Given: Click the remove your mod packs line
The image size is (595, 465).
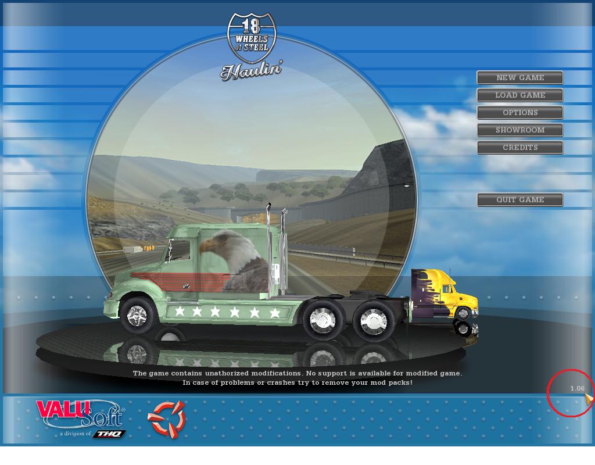Looking at the screenshot, I should [x=297, y=382].
